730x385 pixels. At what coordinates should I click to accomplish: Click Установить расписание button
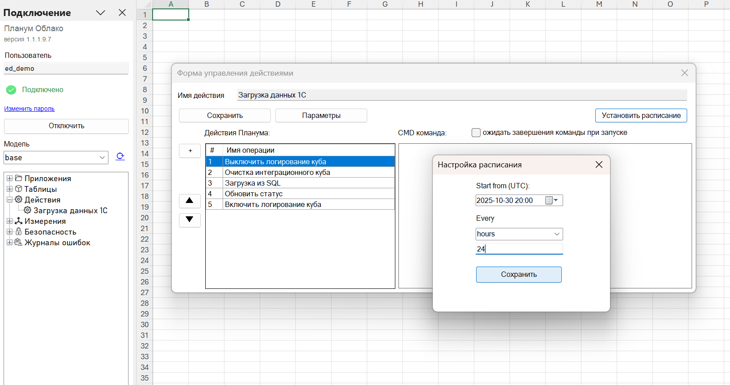pos(641,116)
